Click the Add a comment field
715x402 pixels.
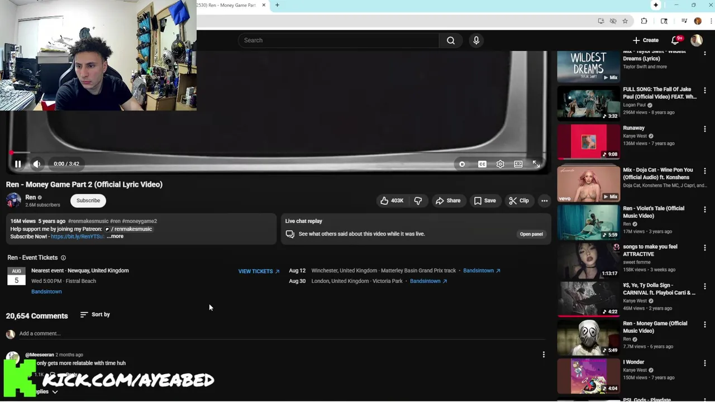tap(282, 333)
